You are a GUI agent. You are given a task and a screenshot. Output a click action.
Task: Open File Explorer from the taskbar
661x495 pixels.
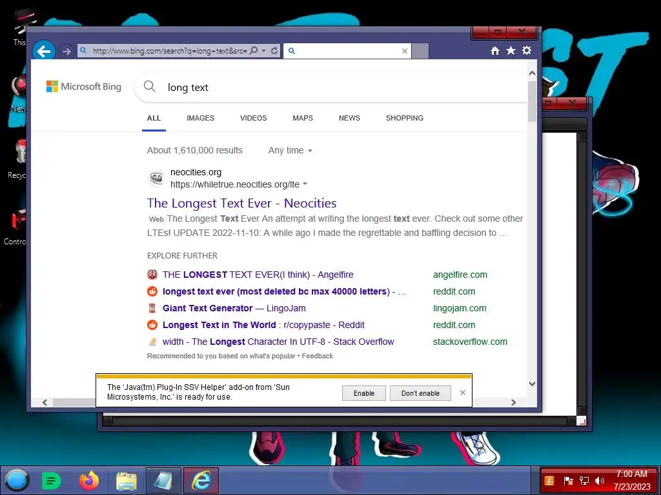point(126,481)
